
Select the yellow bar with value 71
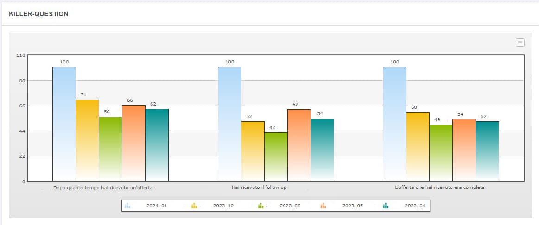pyautogui.click(x=87, y=140)
